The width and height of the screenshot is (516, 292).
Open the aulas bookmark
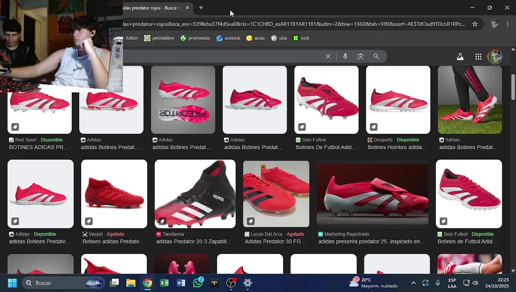pos(256,38)
